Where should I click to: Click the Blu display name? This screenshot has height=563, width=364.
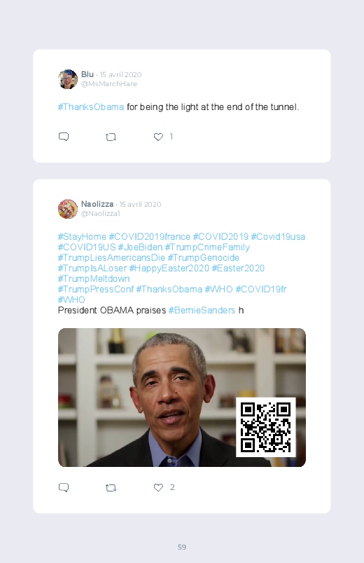click(x=87, y=74)
